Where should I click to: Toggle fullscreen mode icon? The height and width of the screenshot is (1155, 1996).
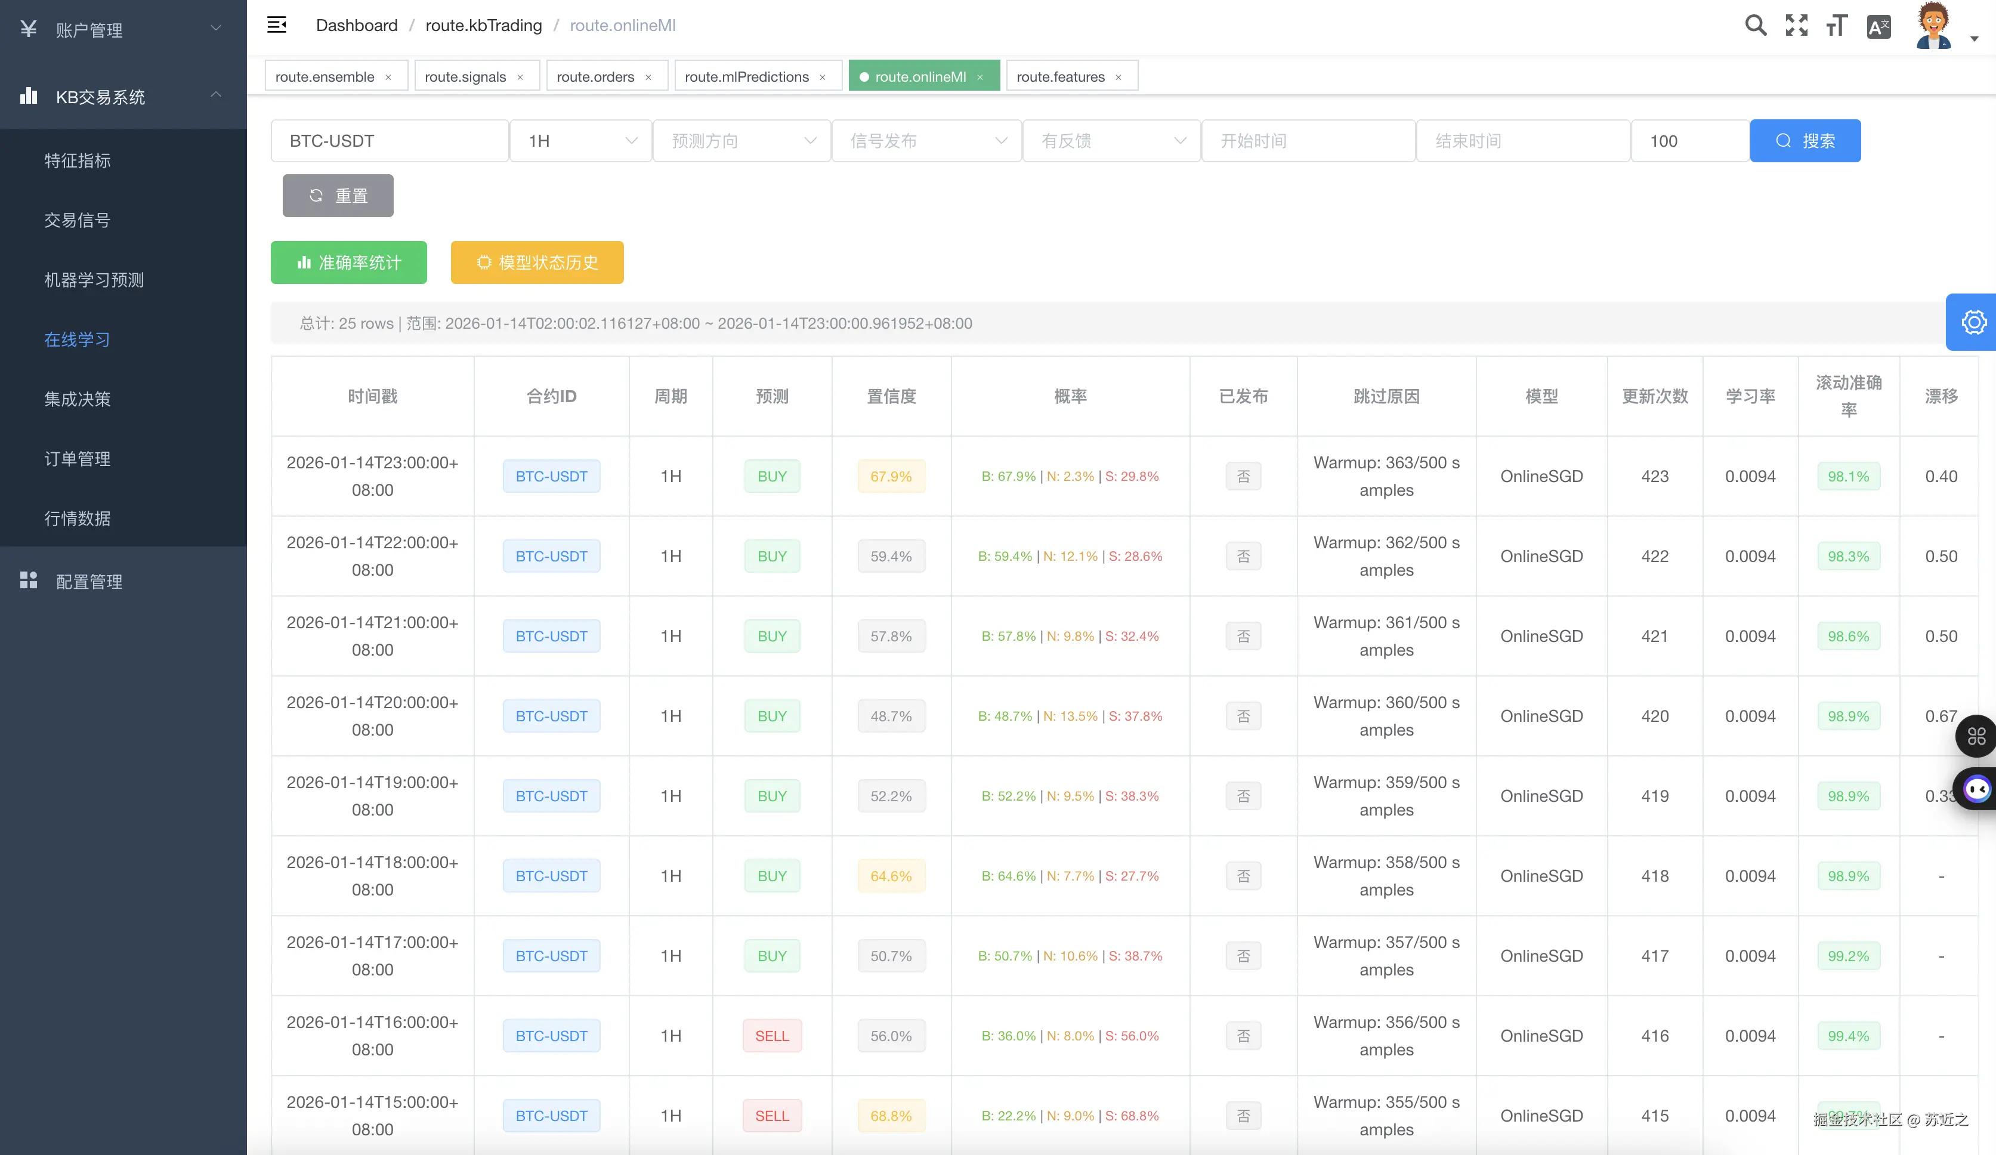1796,25
